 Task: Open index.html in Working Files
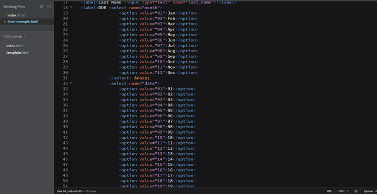[16, 15]
